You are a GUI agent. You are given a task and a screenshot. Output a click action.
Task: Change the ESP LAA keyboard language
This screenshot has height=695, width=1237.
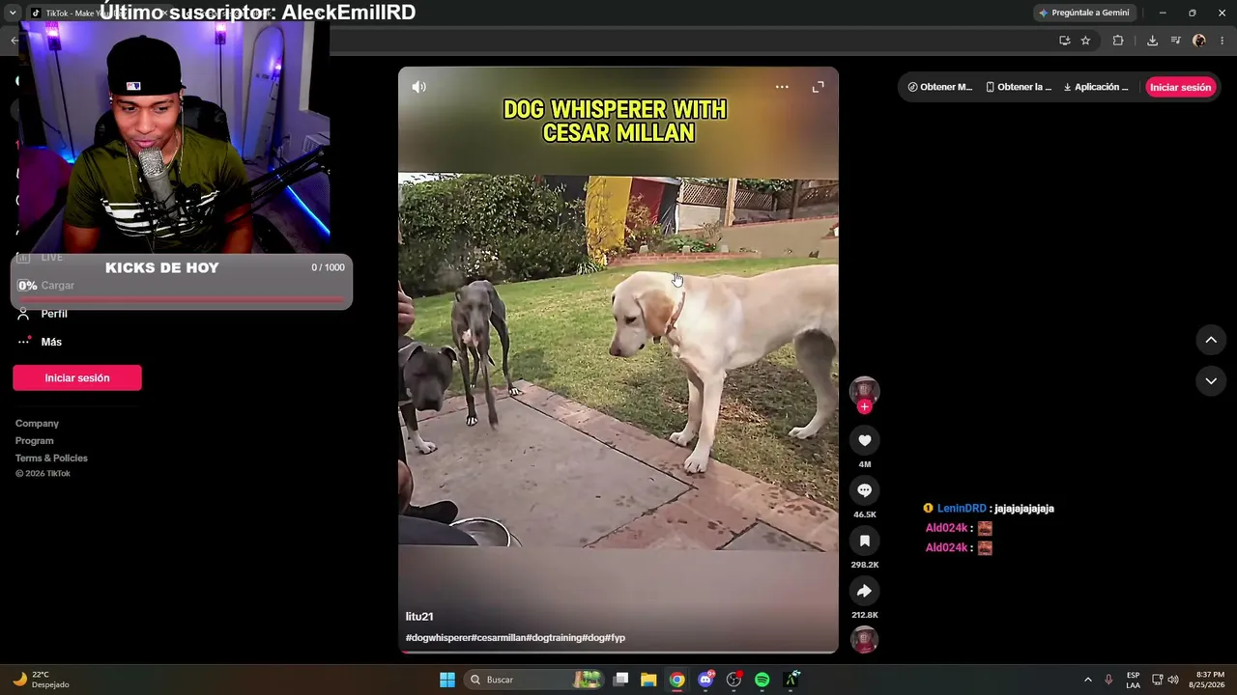pos(1133,680)
